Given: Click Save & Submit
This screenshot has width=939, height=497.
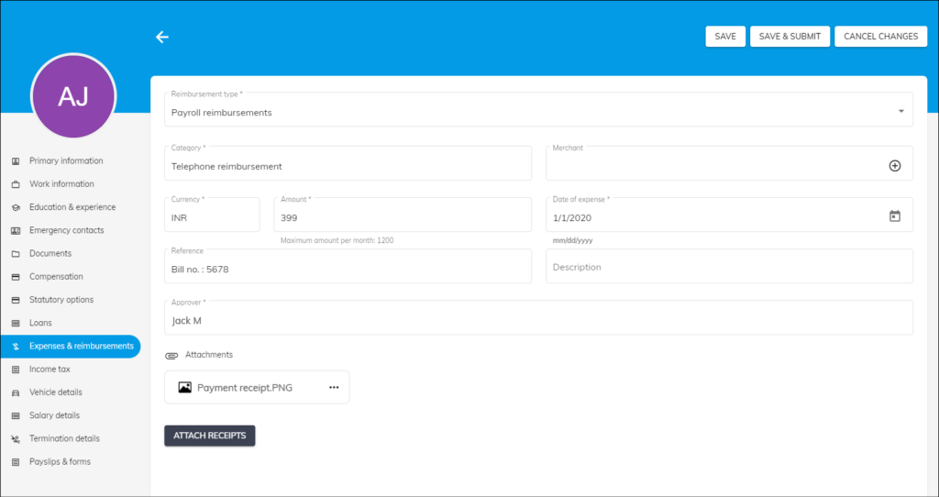Looking at the screenshot, I should pos(790,37).
